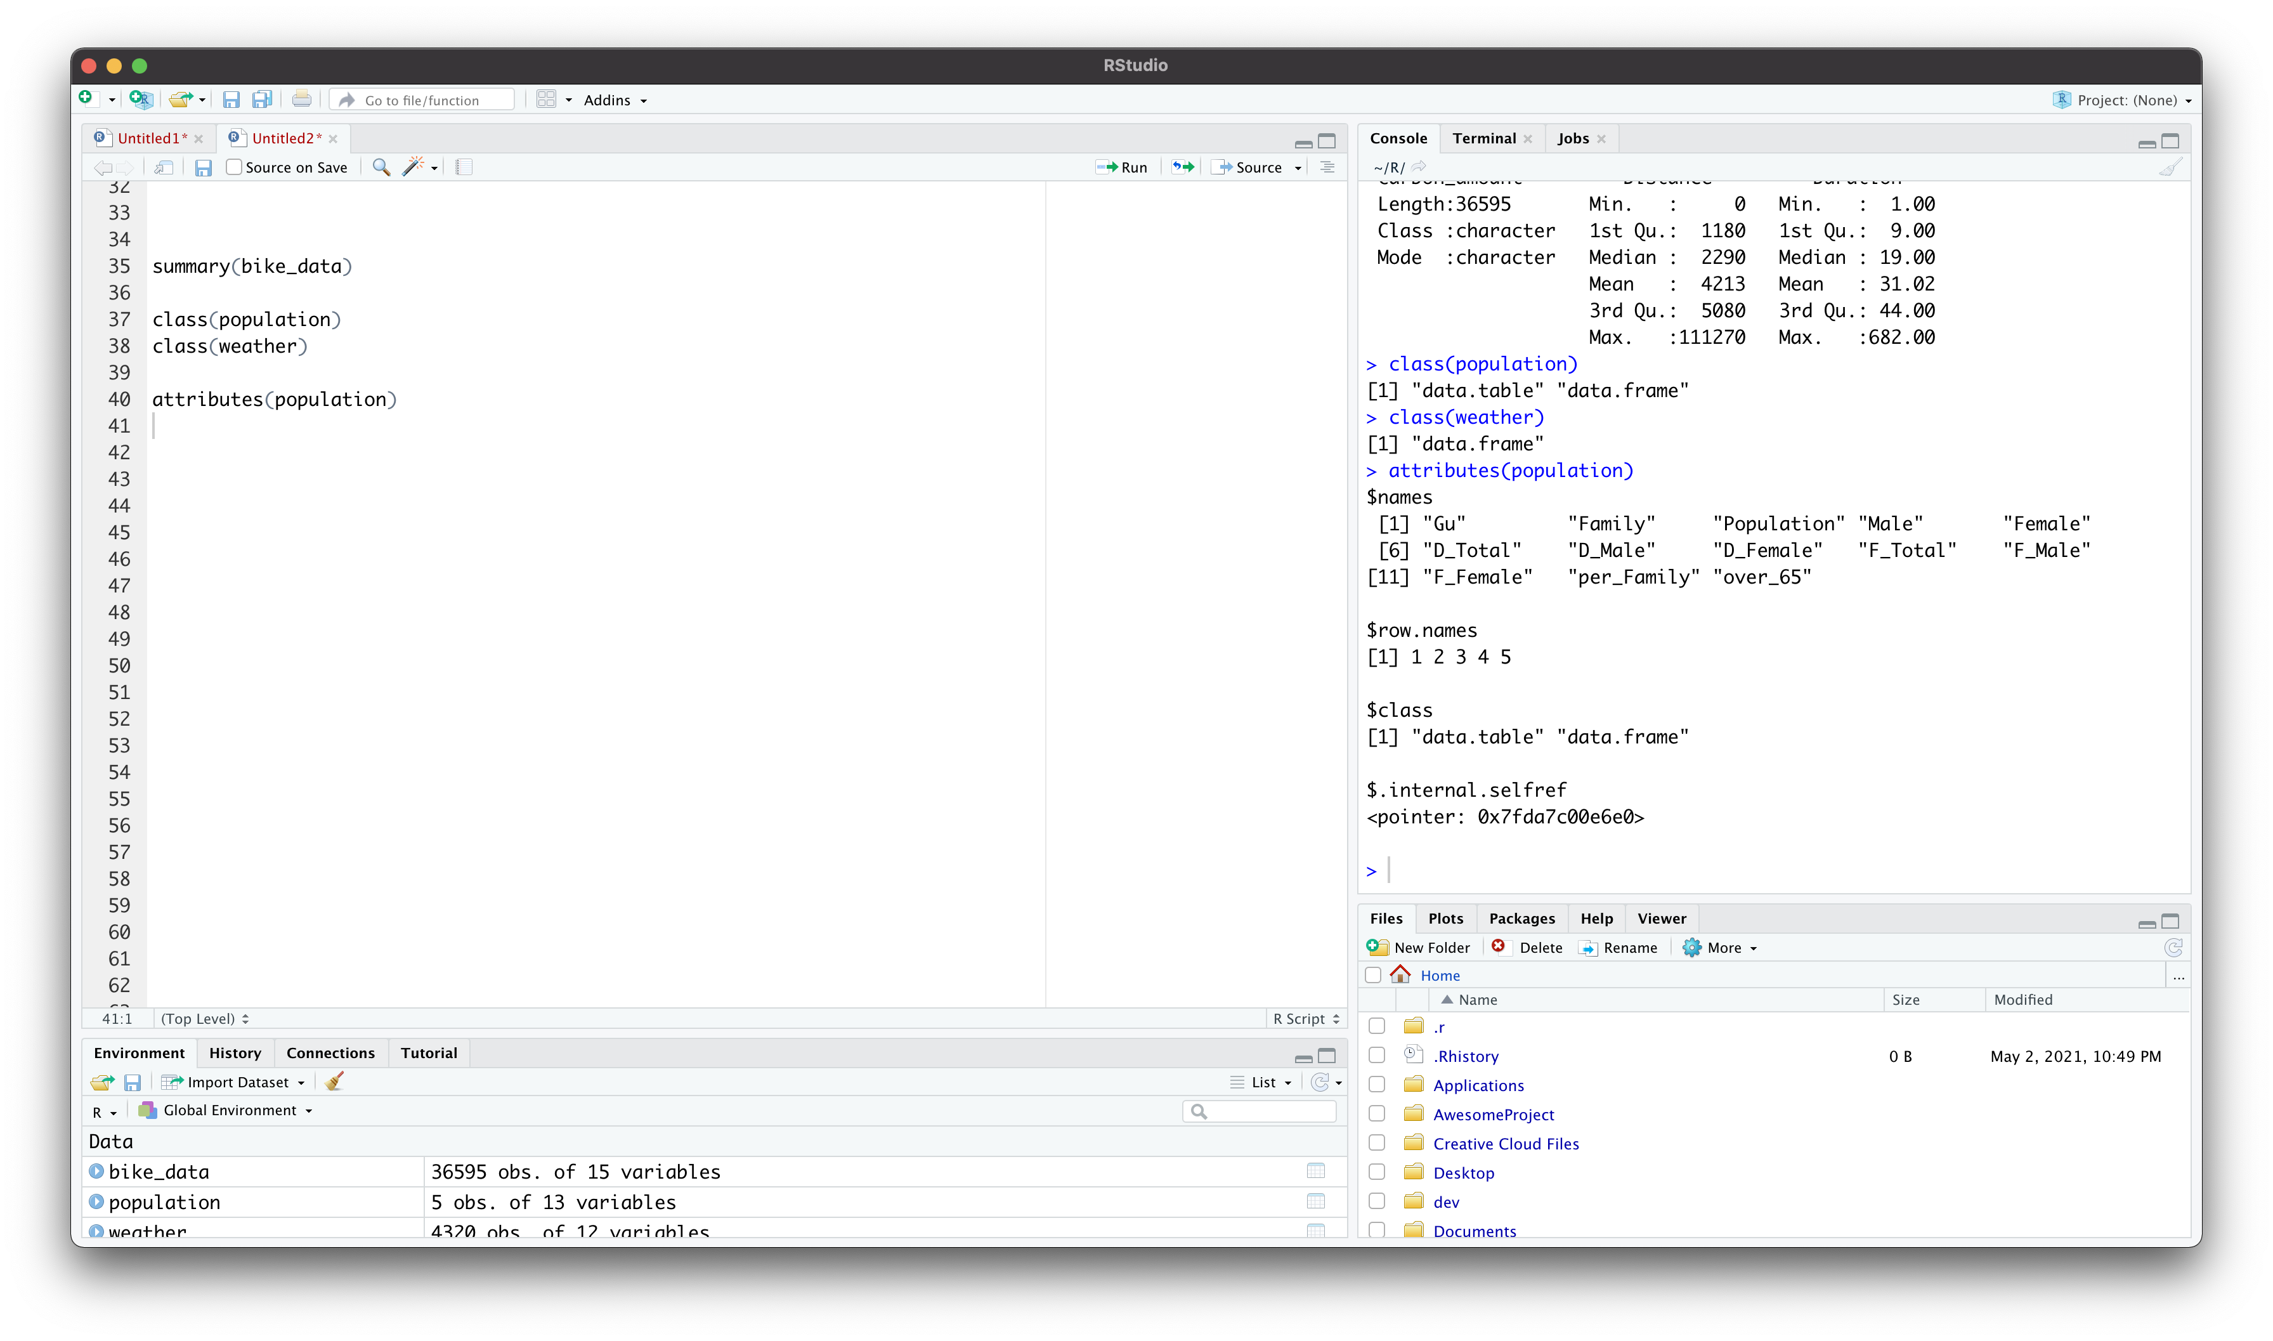Click the save all documents icon
This screenshot has width=2273, height=1341.
(x=262, y=100)
